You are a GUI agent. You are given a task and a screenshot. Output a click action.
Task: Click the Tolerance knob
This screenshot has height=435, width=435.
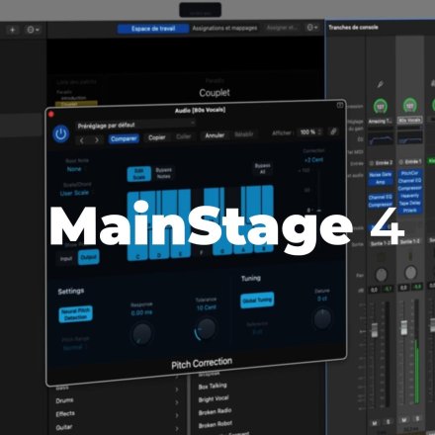coord(206,328)
